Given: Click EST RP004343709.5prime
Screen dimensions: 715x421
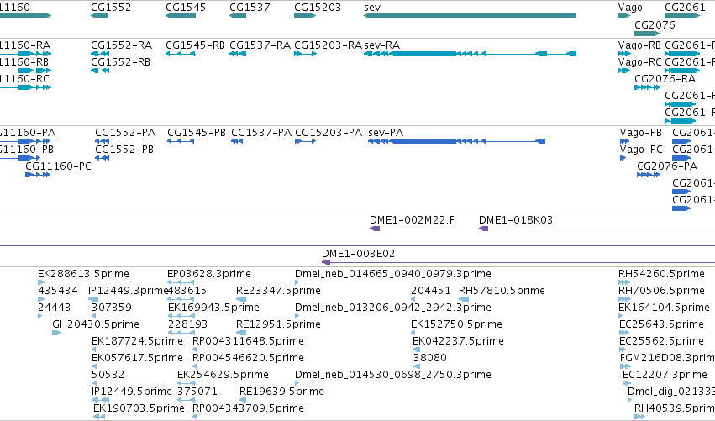Looking at the screenshot, I should tap(194, 417).
